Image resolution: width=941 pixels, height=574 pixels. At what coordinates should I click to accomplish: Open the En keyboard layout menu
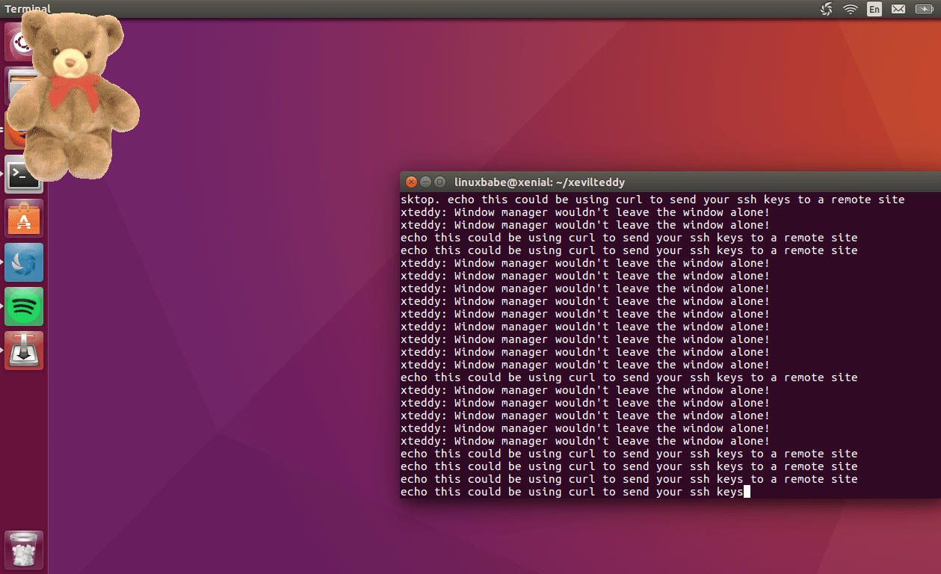(874, 9)
